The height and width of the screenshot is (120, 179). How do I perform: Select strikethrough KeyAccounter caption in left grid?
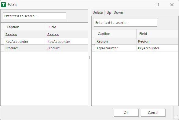point(25,41)
